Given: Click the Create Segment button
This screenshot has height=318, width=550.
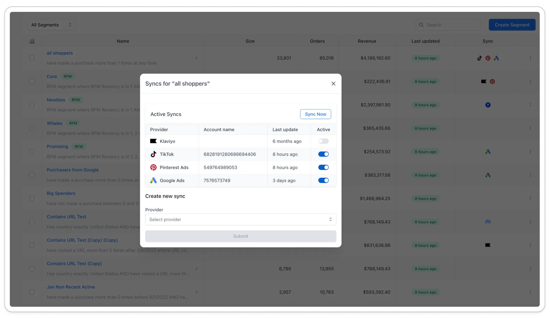Looking at the screenshot, I should coord(512,25).
